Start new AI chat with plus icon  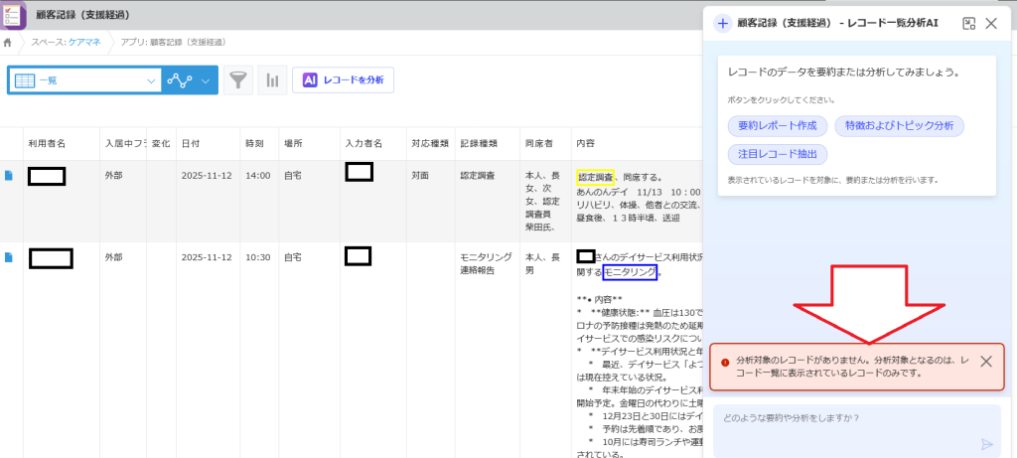point(722,23)
